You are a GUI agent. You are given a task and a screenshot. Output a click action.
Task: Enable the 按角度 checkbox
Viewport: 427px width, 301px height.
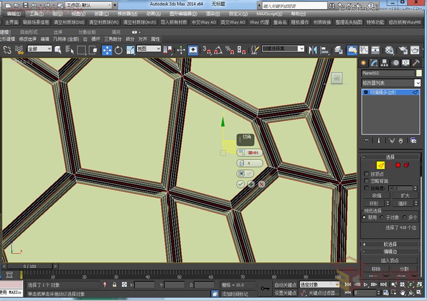pos(367,188)
